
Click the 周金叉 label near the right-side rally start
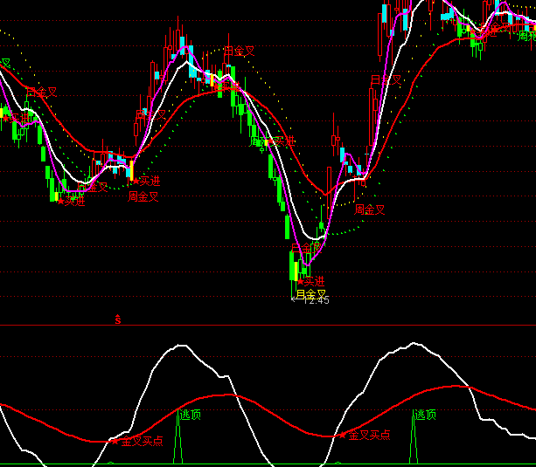click(x=369, y=209)
